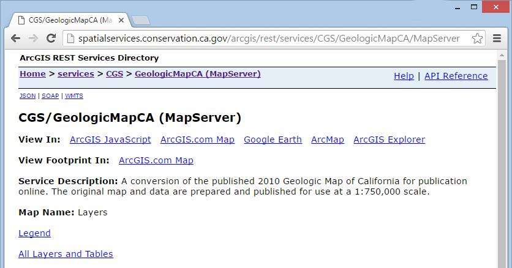The width and height of the screenshot is (512, 268).
Task: Open the SOAP format link
Action: tap(50, 96)
